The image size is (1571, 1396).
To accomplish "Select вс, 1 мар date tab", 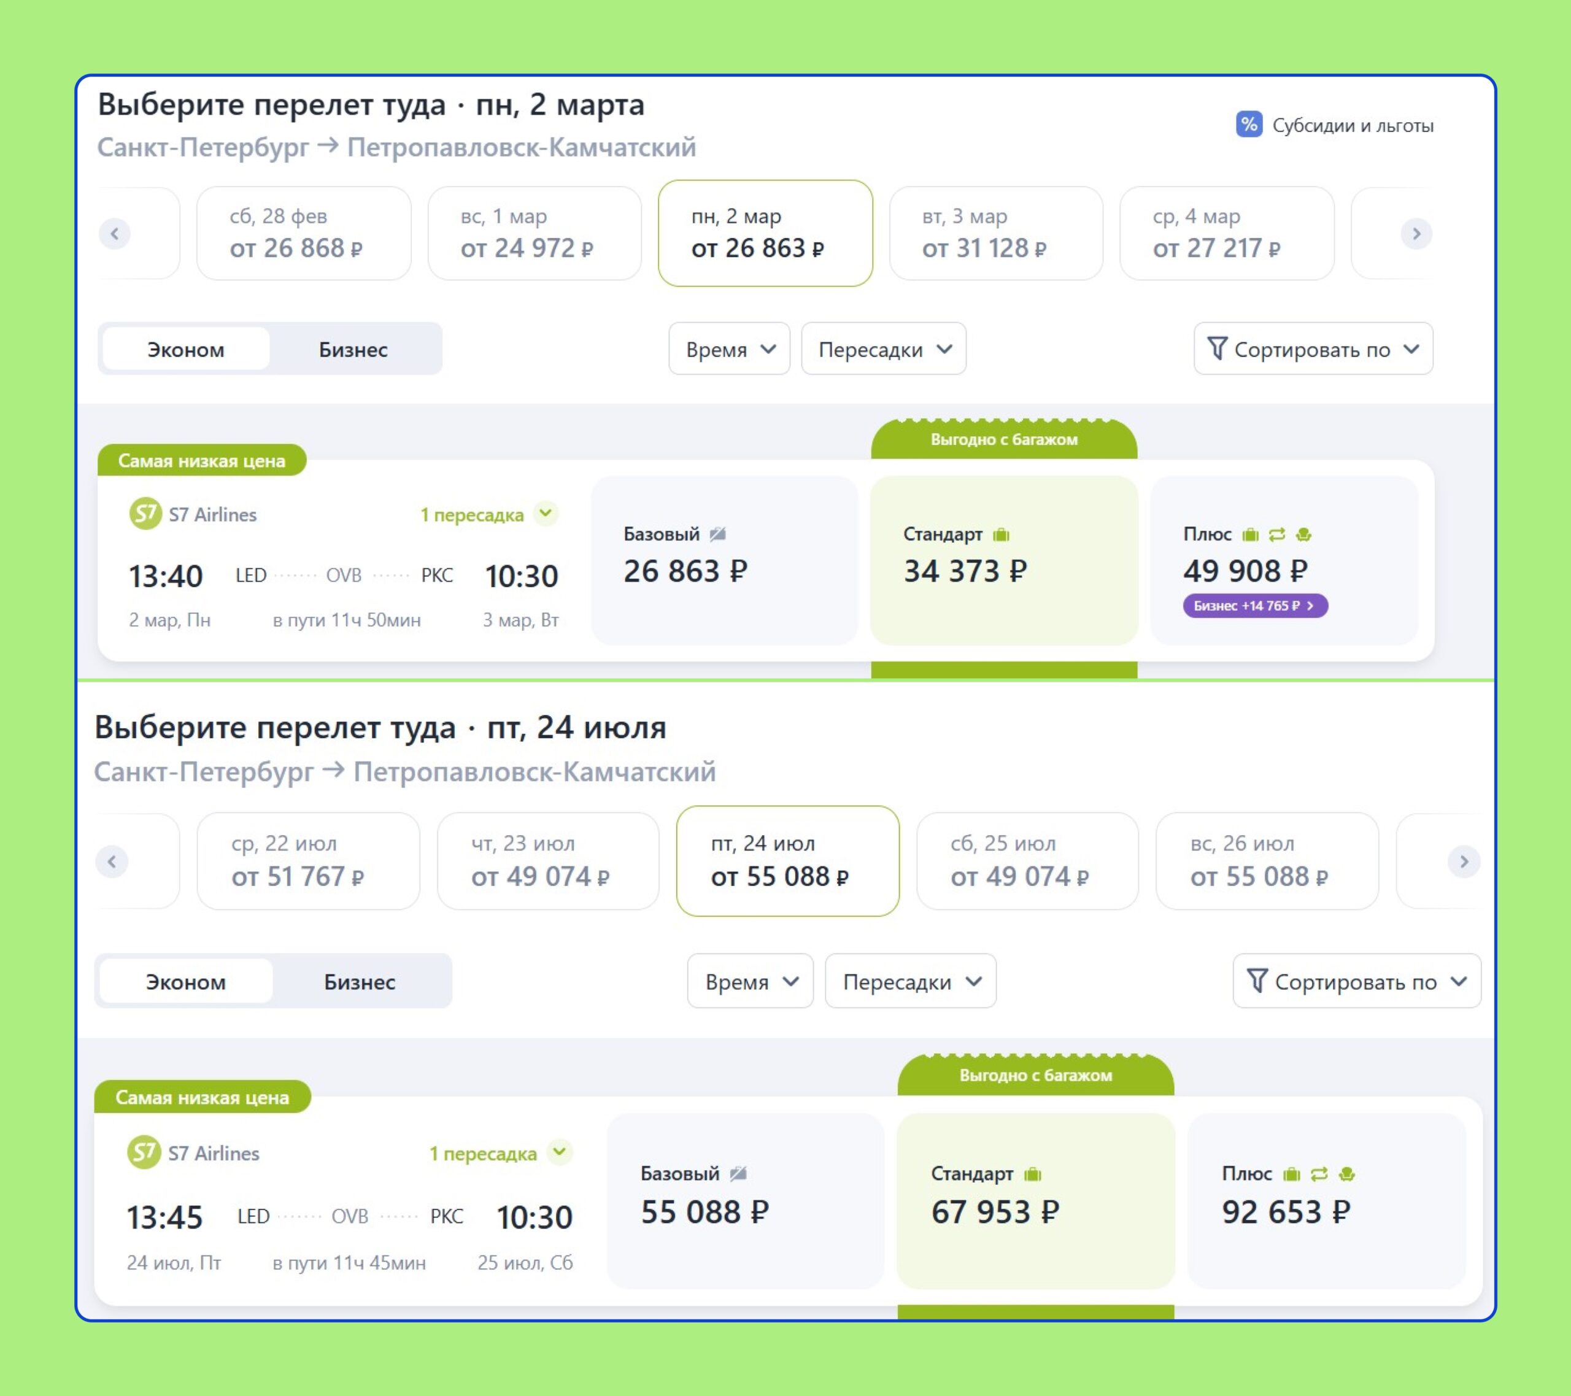I will tap(534, 234).
